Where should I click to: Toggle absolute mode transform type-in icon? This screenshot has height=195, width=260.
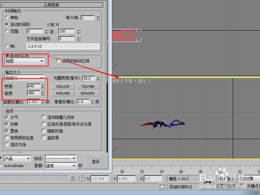pyautogui.click(x=82, y=178)
